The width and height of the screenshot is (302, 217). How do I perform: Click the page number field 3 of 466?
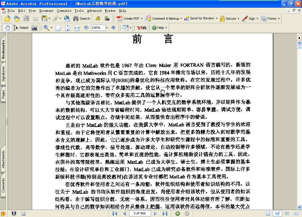coord(139,213)
